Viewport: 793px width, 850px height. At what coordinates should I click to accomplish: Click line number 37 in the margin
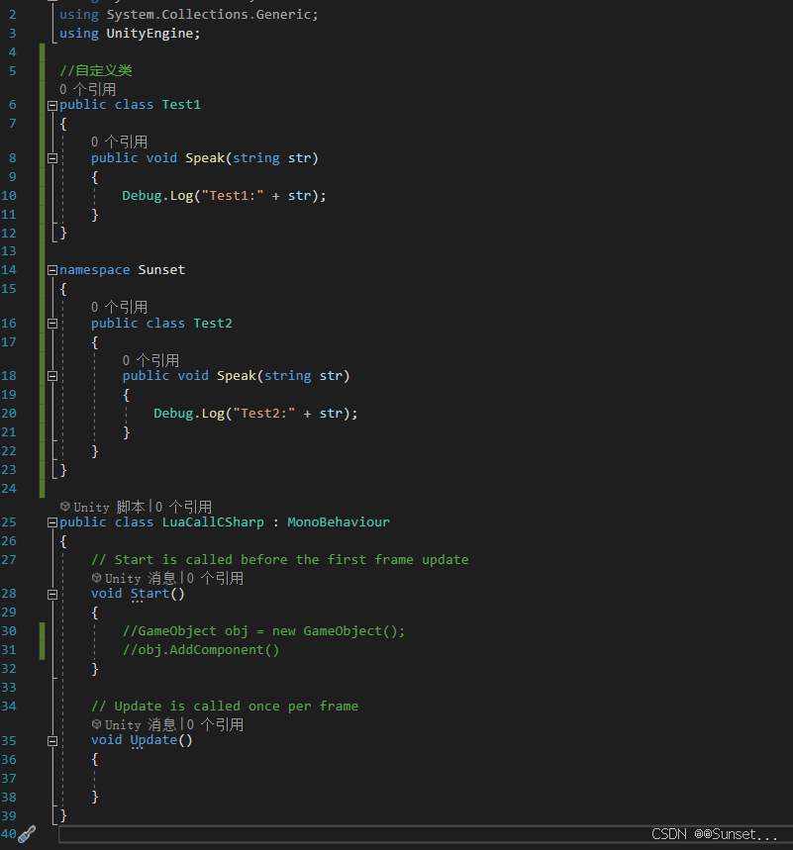[9, 779]
